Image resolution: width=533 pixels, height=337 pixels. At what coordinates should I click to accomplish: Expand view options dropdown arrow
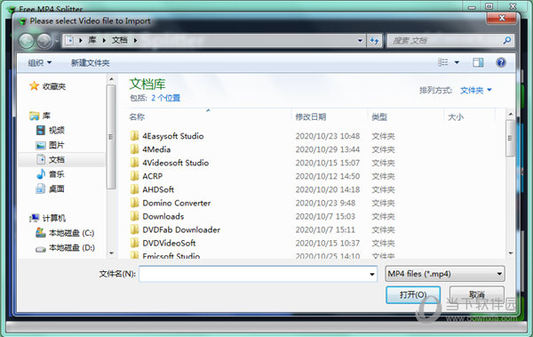[x=457, y=62]
